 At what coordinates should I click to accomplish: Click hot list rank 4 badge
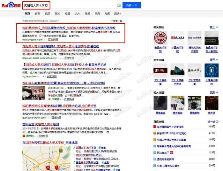point(155,146)
